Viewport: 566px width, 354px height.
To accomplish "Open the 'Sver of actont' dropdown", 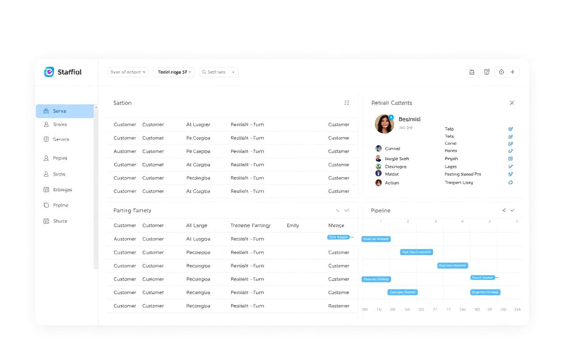I will 128,72.
